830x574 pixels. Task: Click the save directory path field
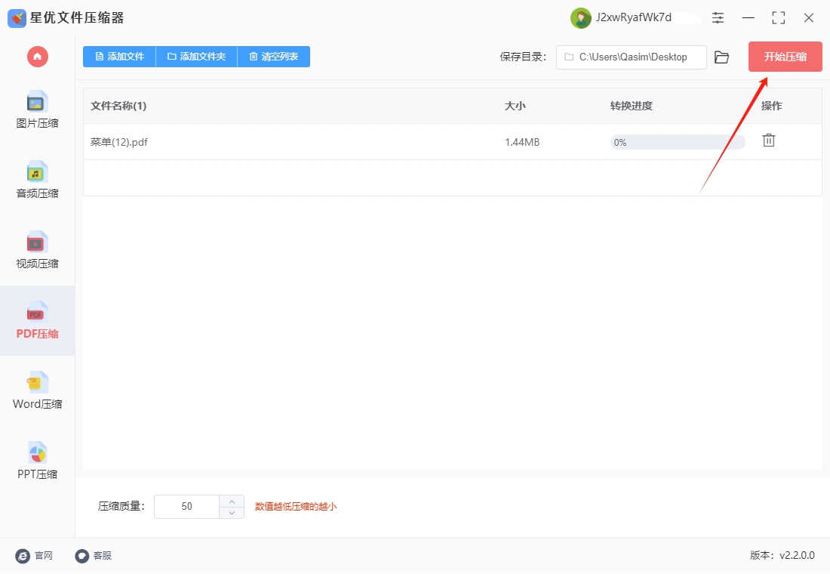click(631, 57)
